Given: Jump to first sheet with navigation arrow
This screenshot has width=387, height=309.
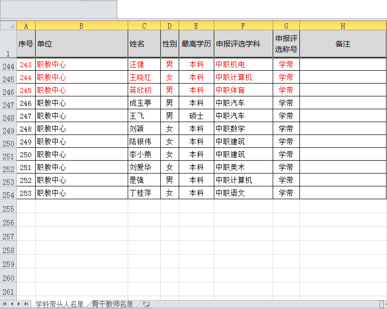Looking at the screenshot, I should tap(4, 304).
